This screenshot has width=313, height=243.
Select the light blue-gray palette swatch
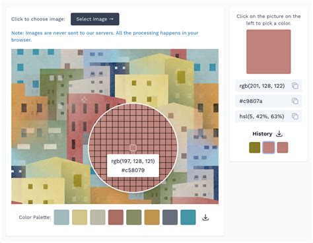(61, 217)
